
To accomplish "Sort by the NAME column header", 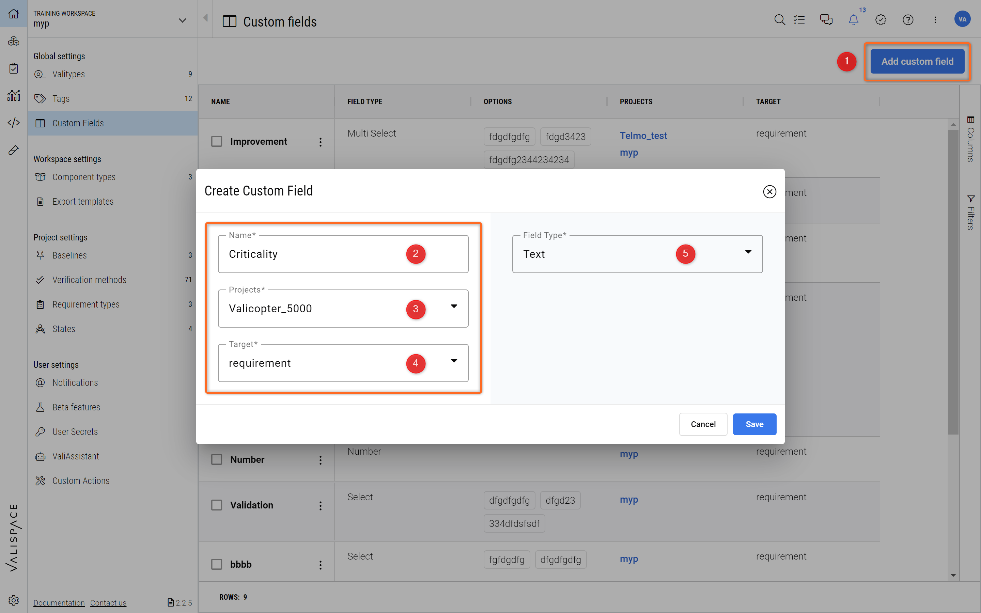I will (x=220, y=102).
